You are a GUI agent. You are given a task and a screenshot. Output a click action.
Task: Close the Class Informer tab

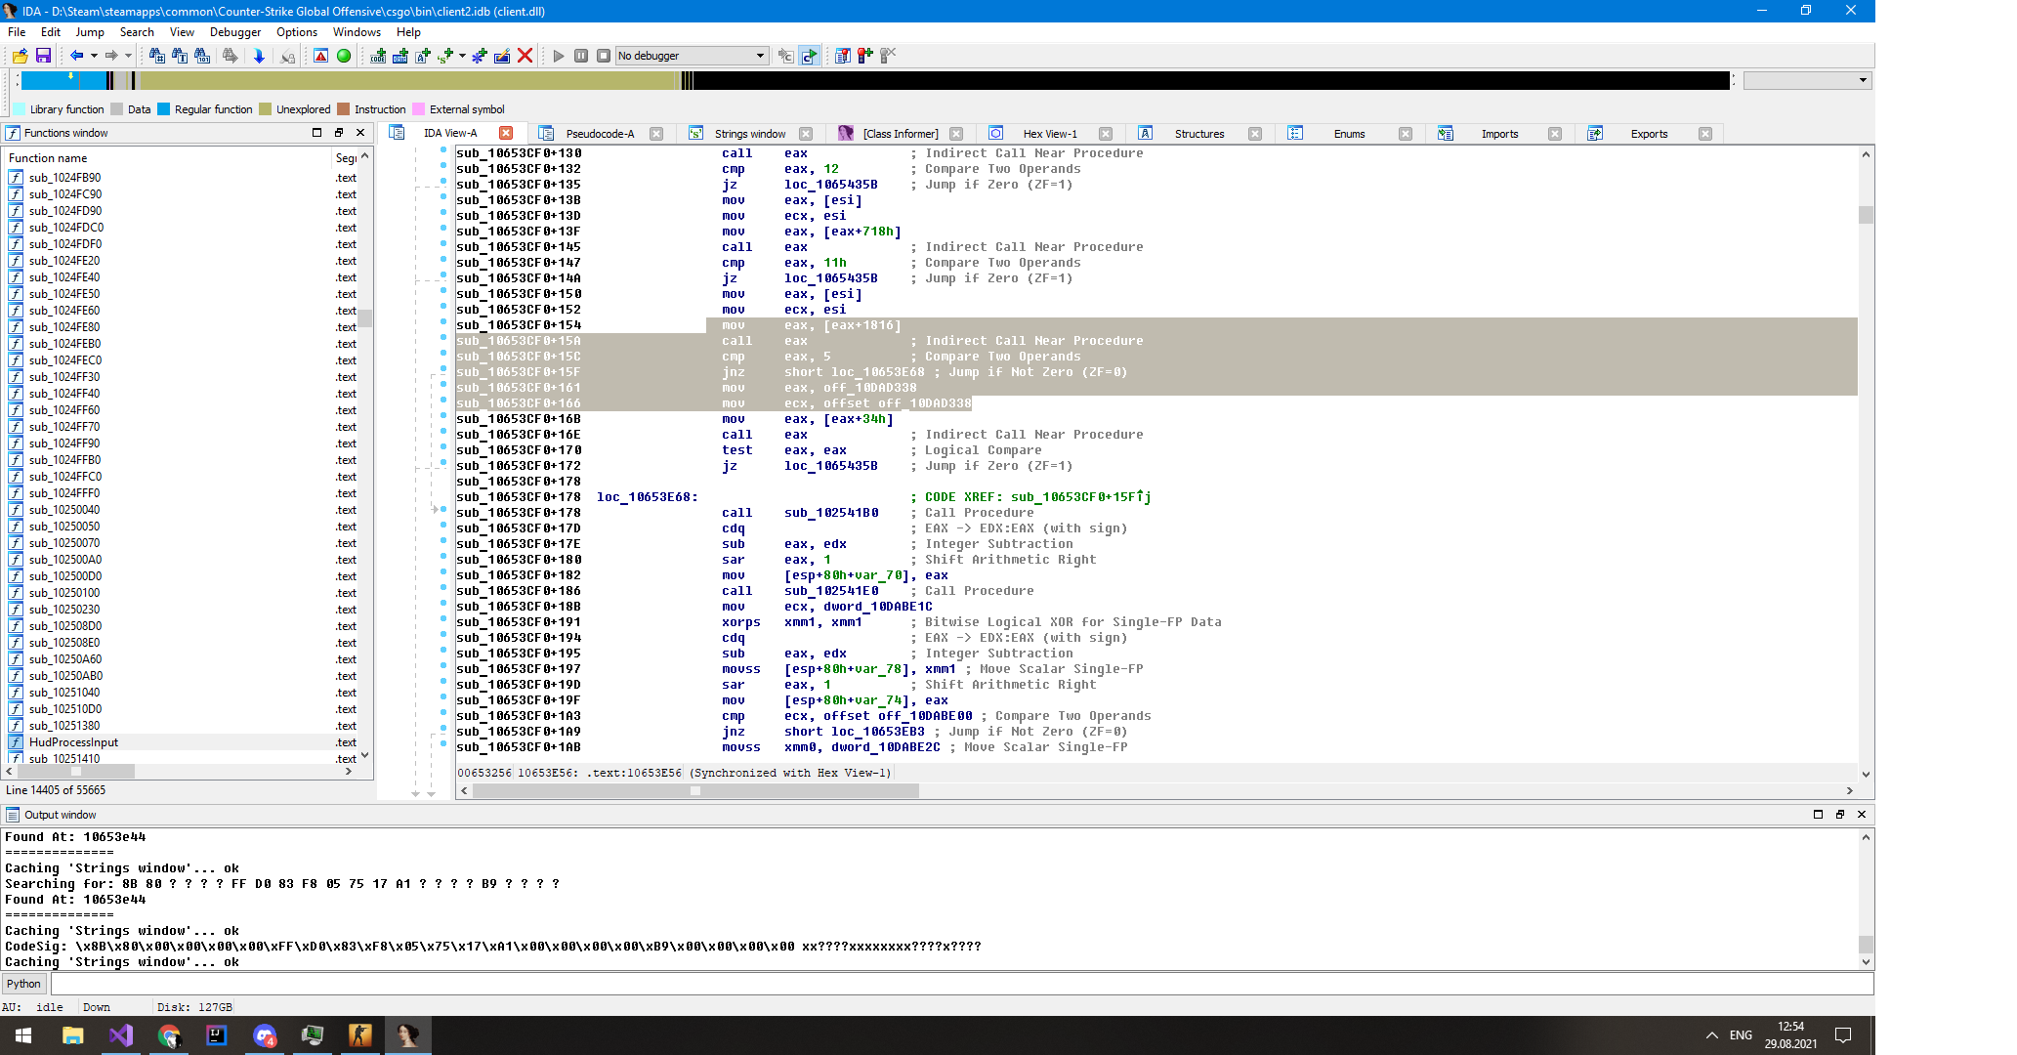tap(956, 134)
